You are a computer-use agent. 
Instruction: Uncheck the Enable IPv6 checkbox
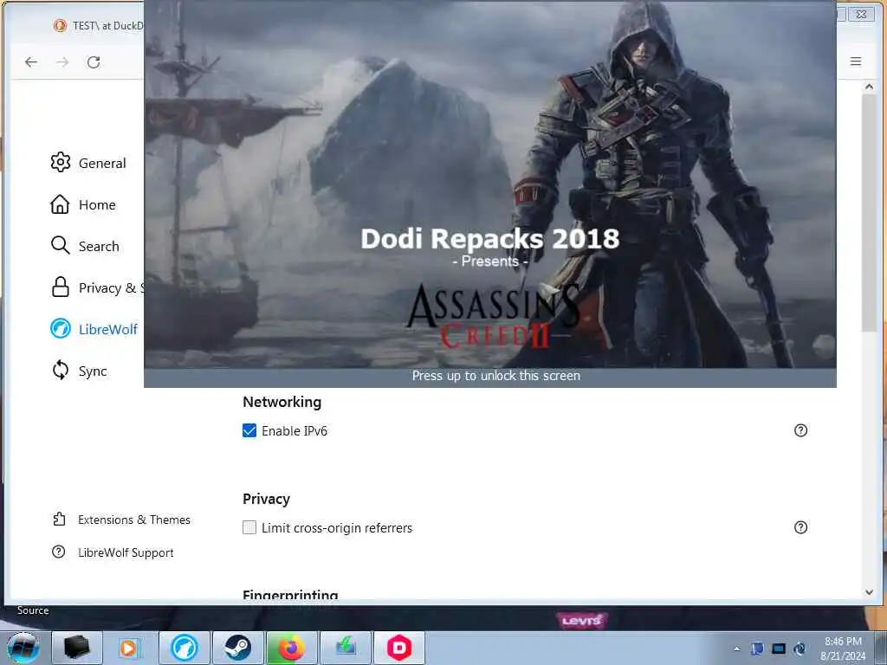pos(249,431)
